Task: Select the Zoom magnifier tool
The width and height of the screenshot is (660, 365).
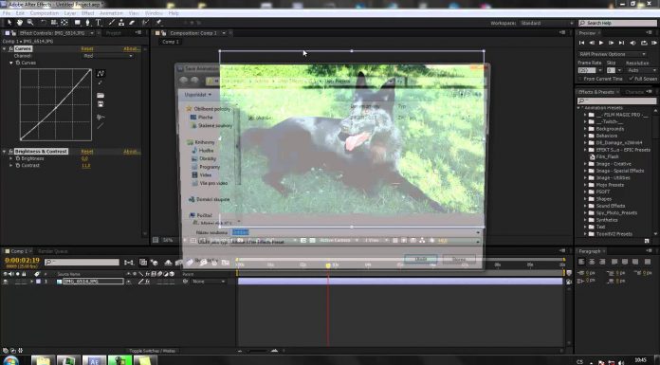Action: pyautogui.click(x=30, y=23)
